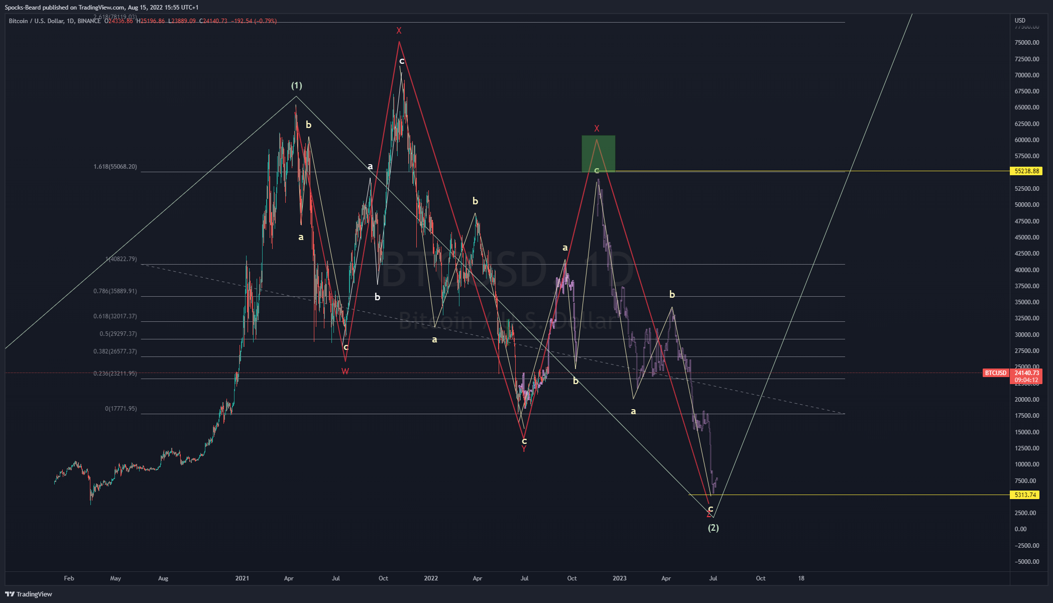
Task: Click the '1.618(55068.20)' Fibonacci level label
Action: pos(115,167)
